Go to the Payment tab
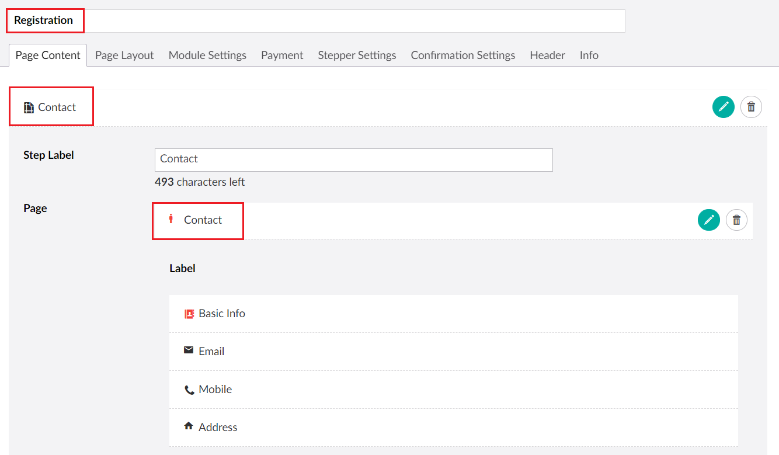This screenshot has width=779, height=455. click(x=282, y=55)
